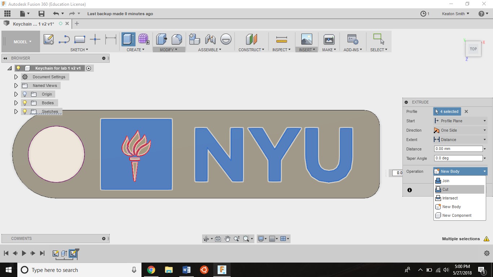Clear the profile selection with X
This screenshot has width=493, height=277.
click(x=466, y=111)
